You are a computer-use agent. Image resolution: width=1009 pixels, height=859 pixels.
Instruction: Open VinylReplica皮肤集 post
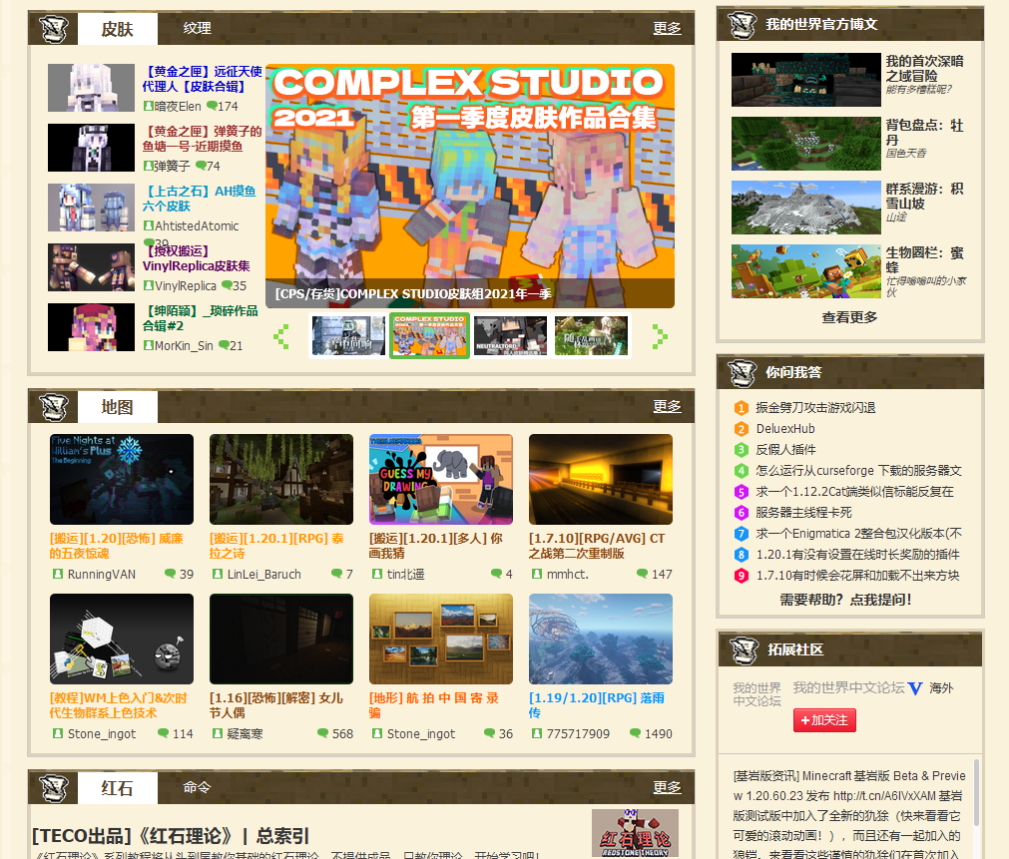tap(197, 258)
